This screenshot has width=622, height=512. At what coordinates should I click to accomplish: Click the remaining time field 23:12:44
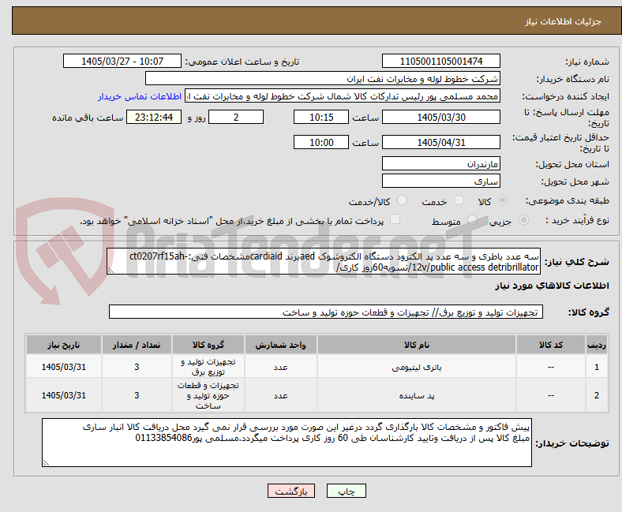point(154,117)
